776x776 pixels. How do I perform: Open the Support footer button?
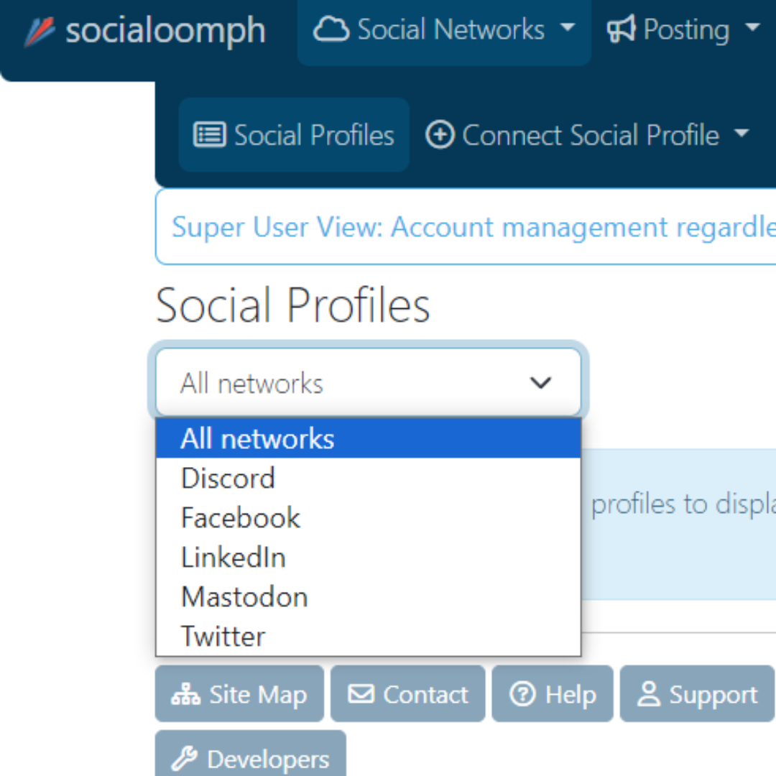click(x=697, y=693)
